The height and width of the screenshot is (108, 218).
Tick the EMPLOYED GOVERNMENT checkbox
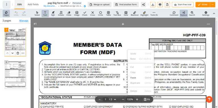(85, 107)
